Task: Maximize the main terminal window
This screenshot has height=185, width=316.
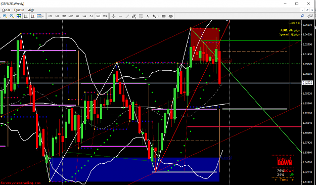Action: point(297,4)
